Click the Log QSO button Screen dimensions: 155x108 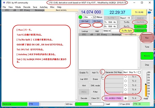tap(84, 79)
